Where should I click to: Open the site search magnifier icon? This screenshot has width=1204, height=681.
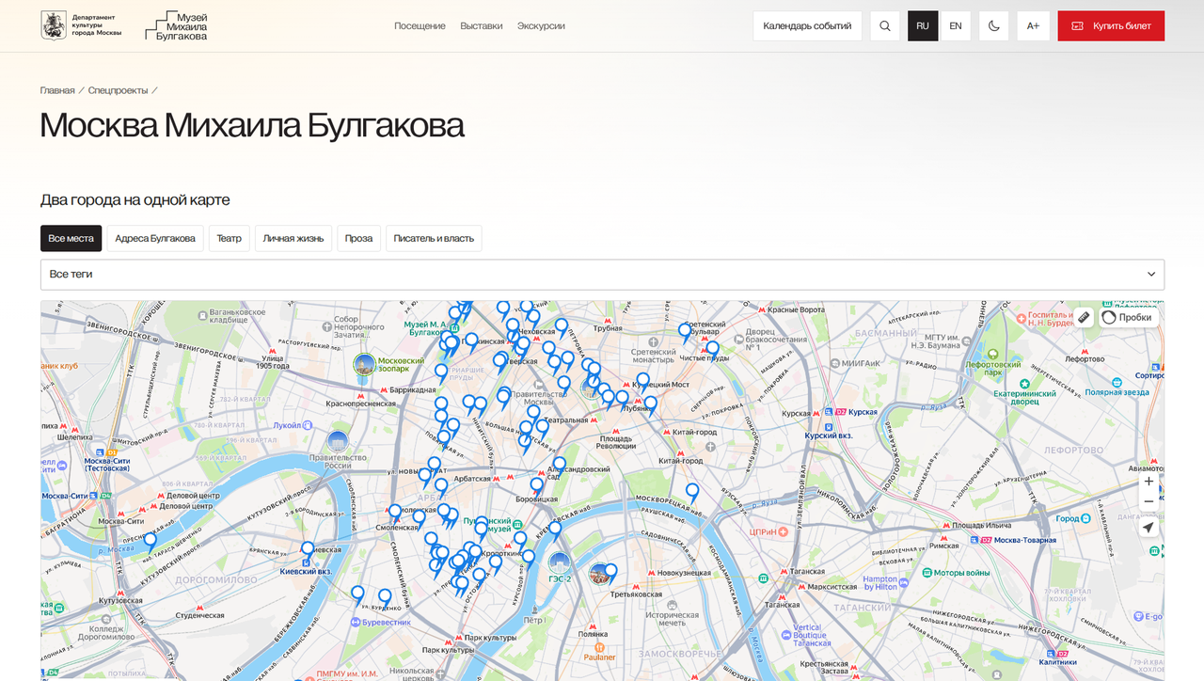click(x=885, y=26)
